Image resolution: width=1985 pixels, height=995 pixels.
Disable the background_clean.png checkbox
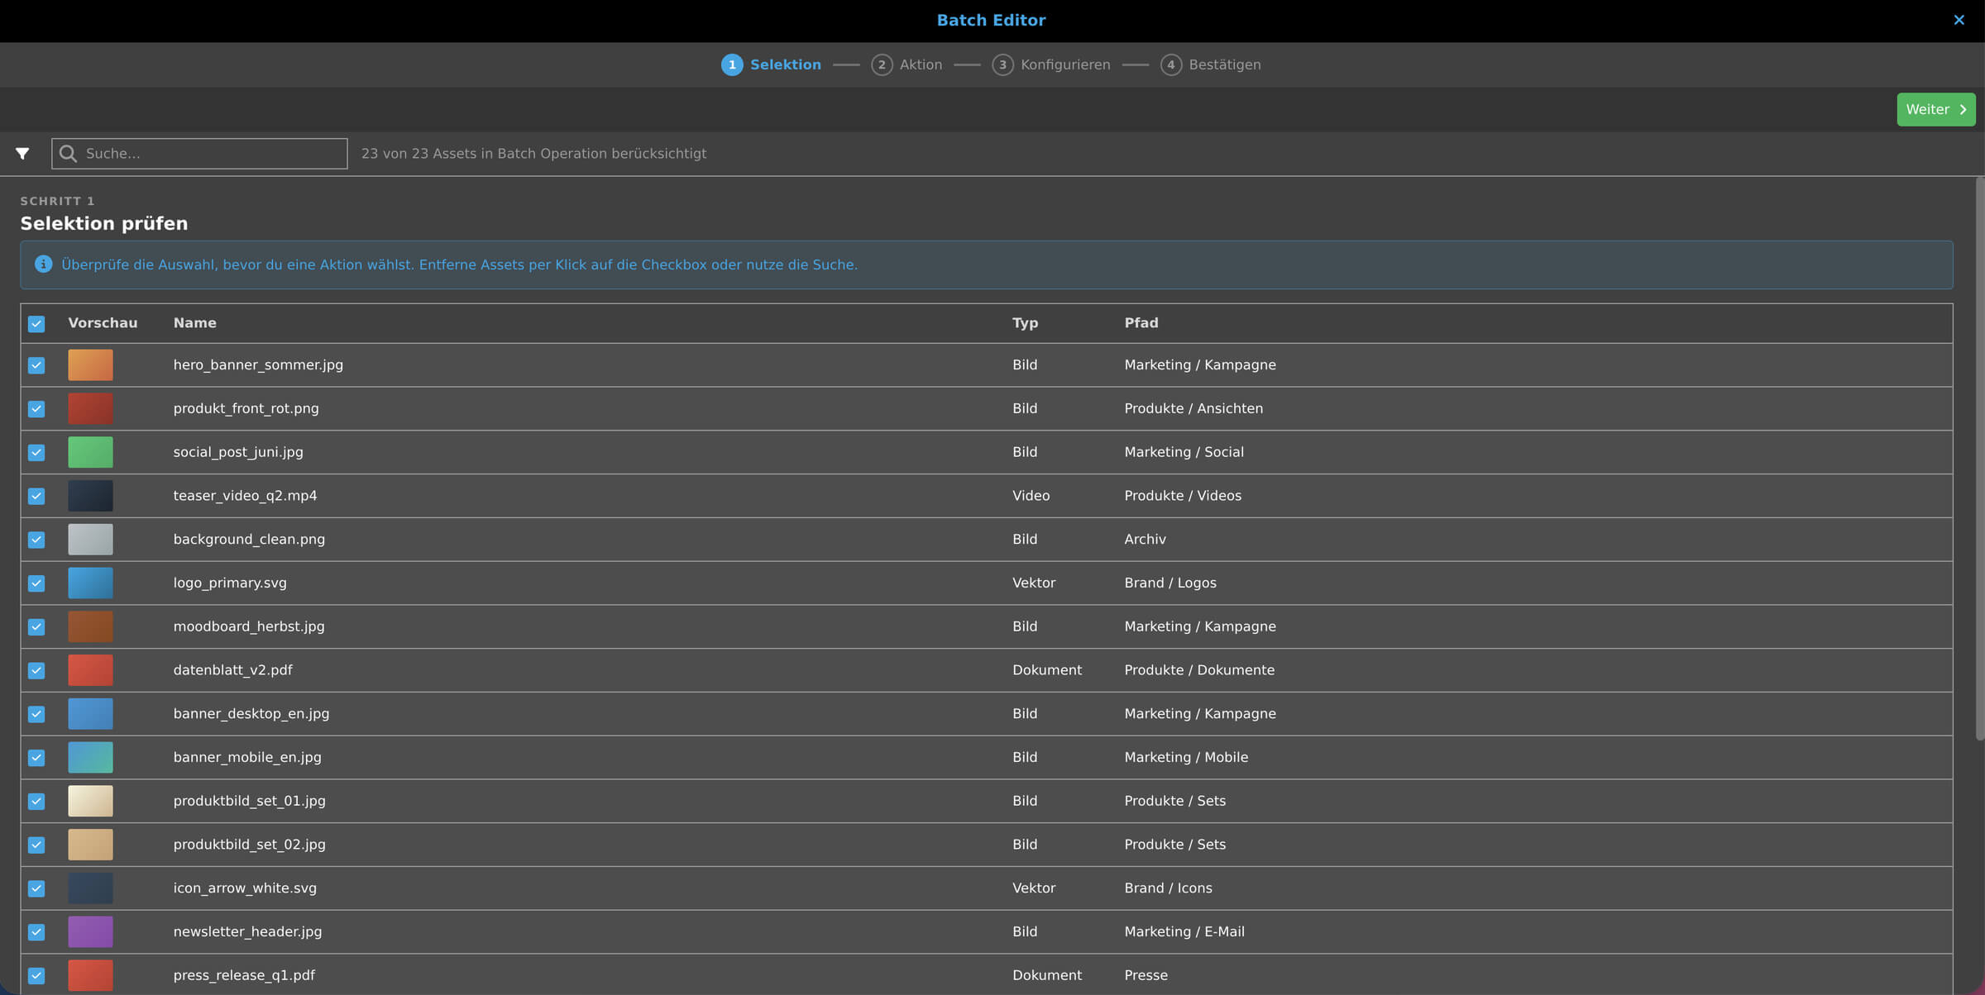[36, 539]
